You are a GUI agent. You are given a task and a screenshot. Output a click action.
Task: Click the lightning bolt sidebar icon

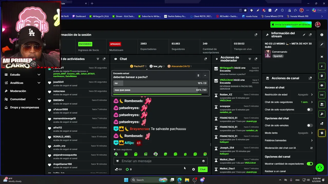coord(322,66)
